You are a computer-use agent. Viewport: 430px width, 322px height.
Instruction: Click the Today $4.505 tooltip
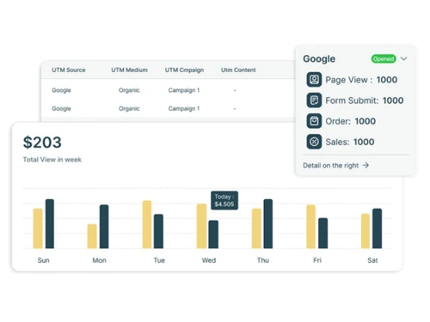click(224, 200)
